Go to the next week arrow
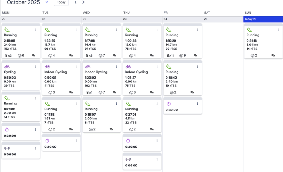Viewport: 283px width, 172px height. pyautogui.click(x=83, y=2)
